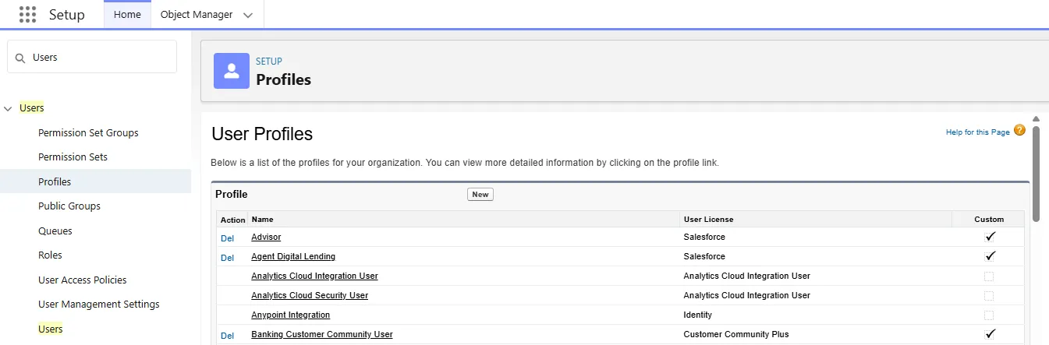Screen dimensions: 1049x345
Task: Open the Object Manager tab
Action: (196, 15)
